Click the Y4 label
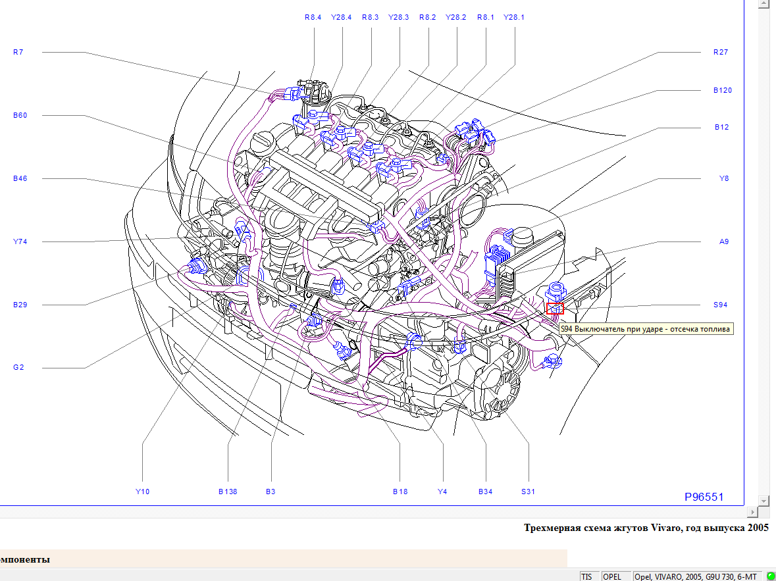Viewport: 776px width, 581px height. (x=442, y=492)
